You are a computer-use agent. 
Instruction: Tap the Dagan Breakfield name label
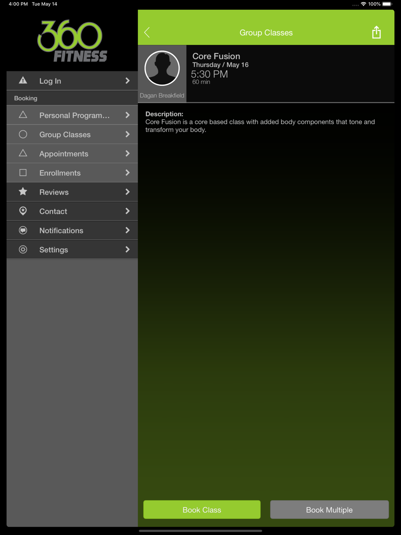pyautogui.click(x=162, y=95)
